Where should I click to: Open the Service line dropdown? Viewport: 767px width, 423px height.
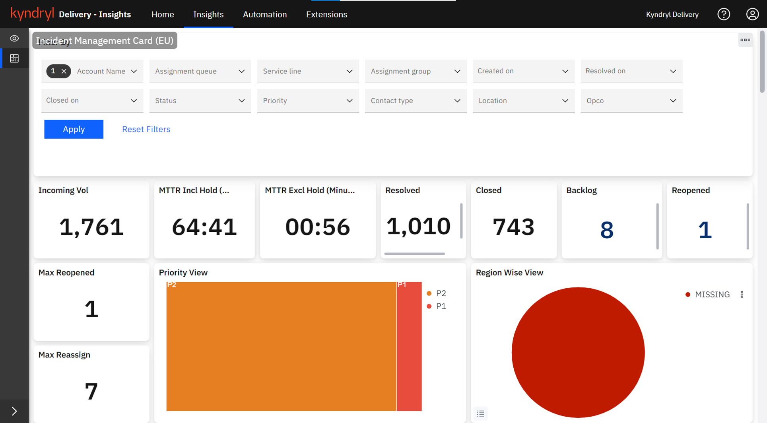click(308, 71)
